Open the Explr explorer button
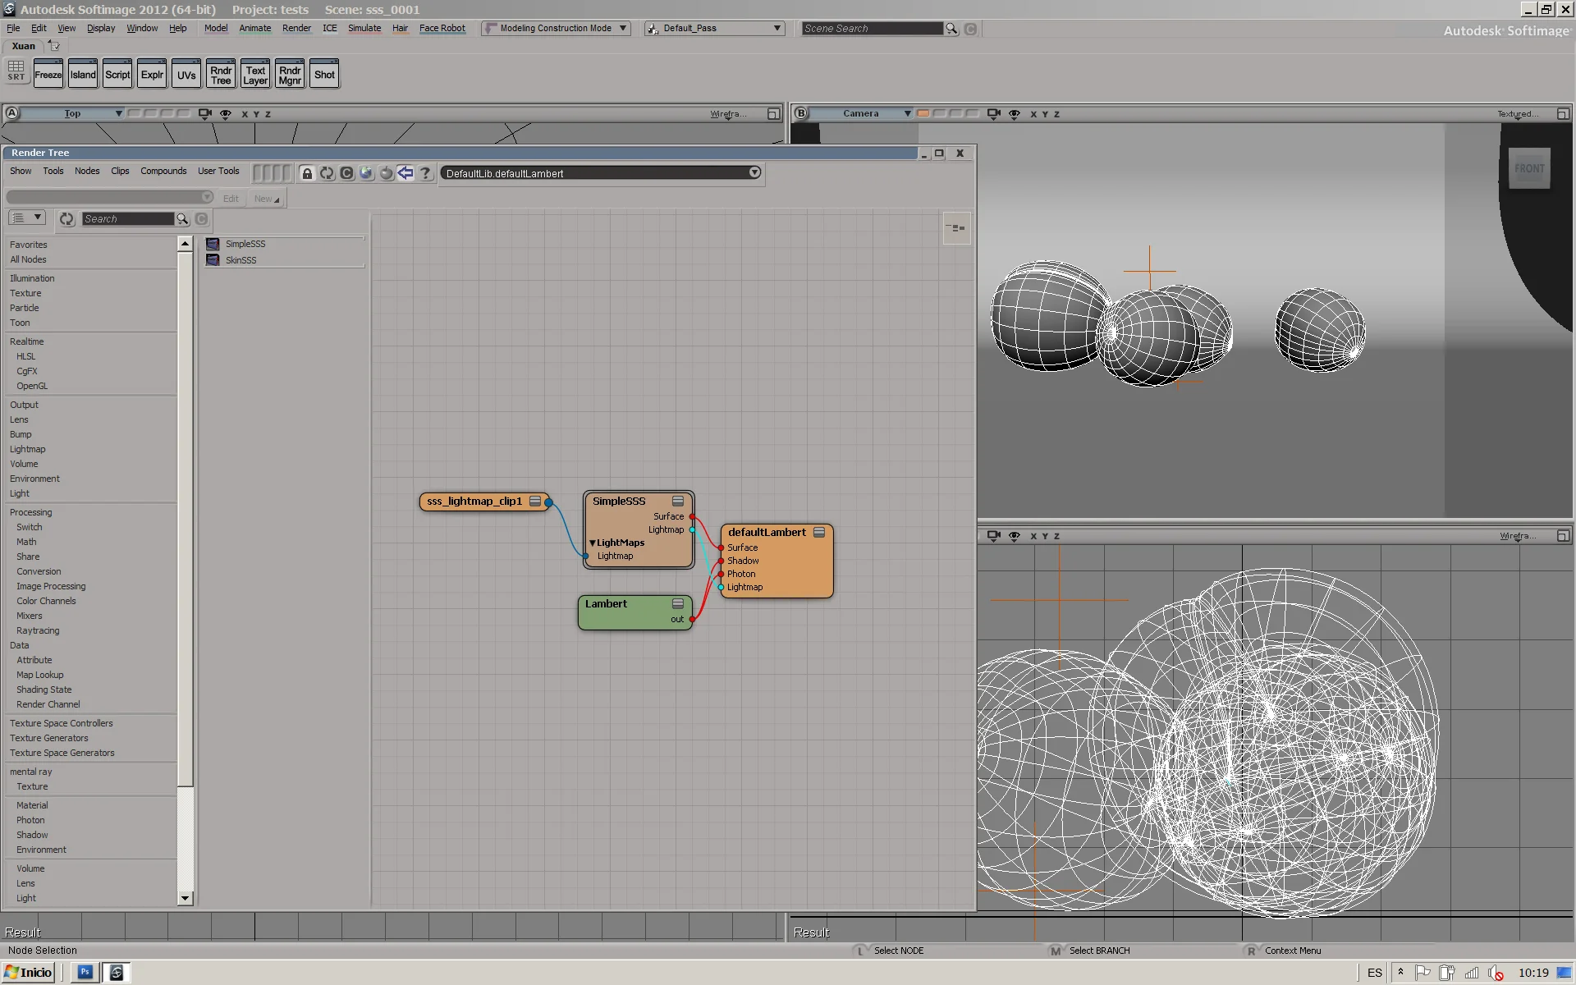 coord(152,75)
